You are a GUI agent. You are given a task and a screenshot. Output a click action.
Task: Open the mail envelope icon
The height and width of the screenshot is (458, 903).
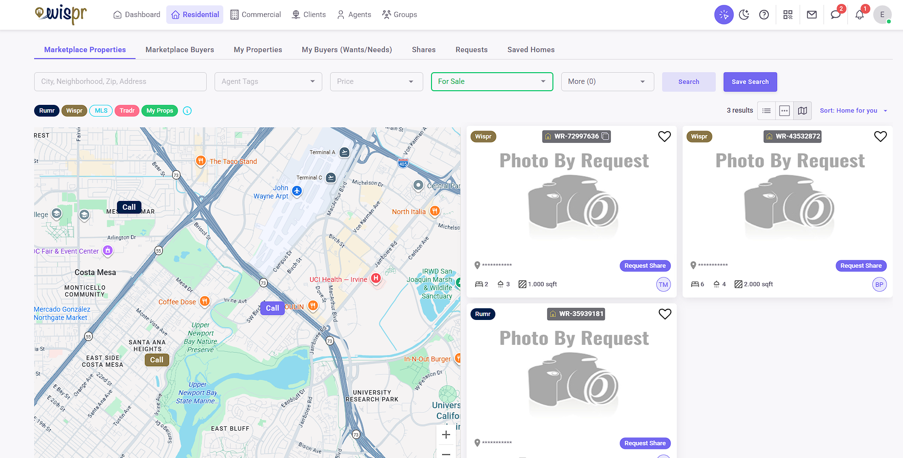point(812,15)
